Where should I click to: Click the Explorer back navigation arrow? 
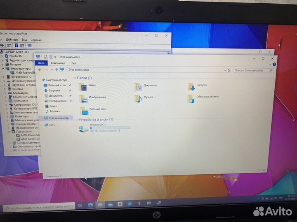point(40,69)
